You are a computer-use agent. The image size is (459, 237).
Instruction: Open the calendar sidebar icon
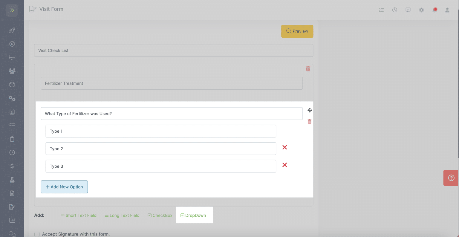(12, 112)
